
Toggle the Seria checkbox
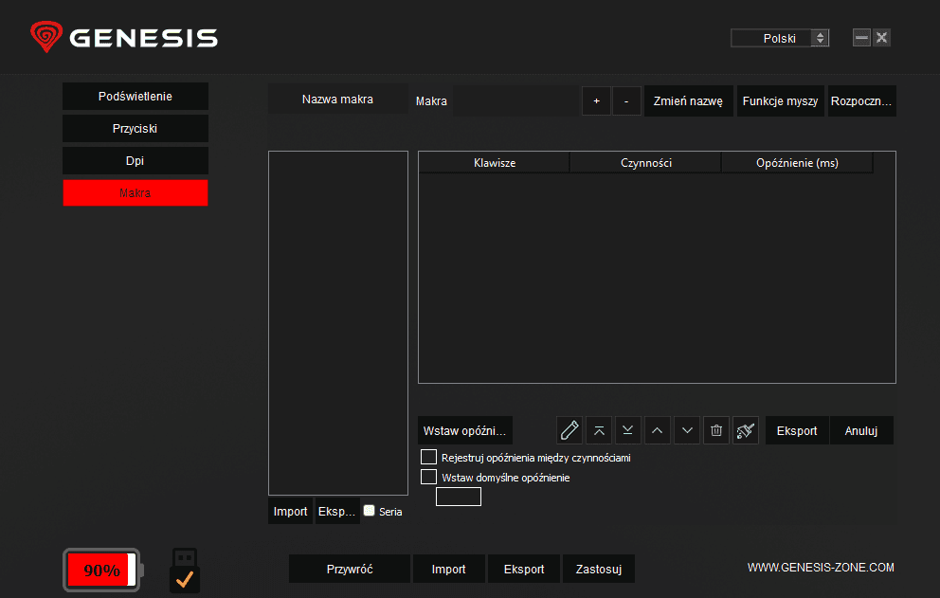click(370, 511)
